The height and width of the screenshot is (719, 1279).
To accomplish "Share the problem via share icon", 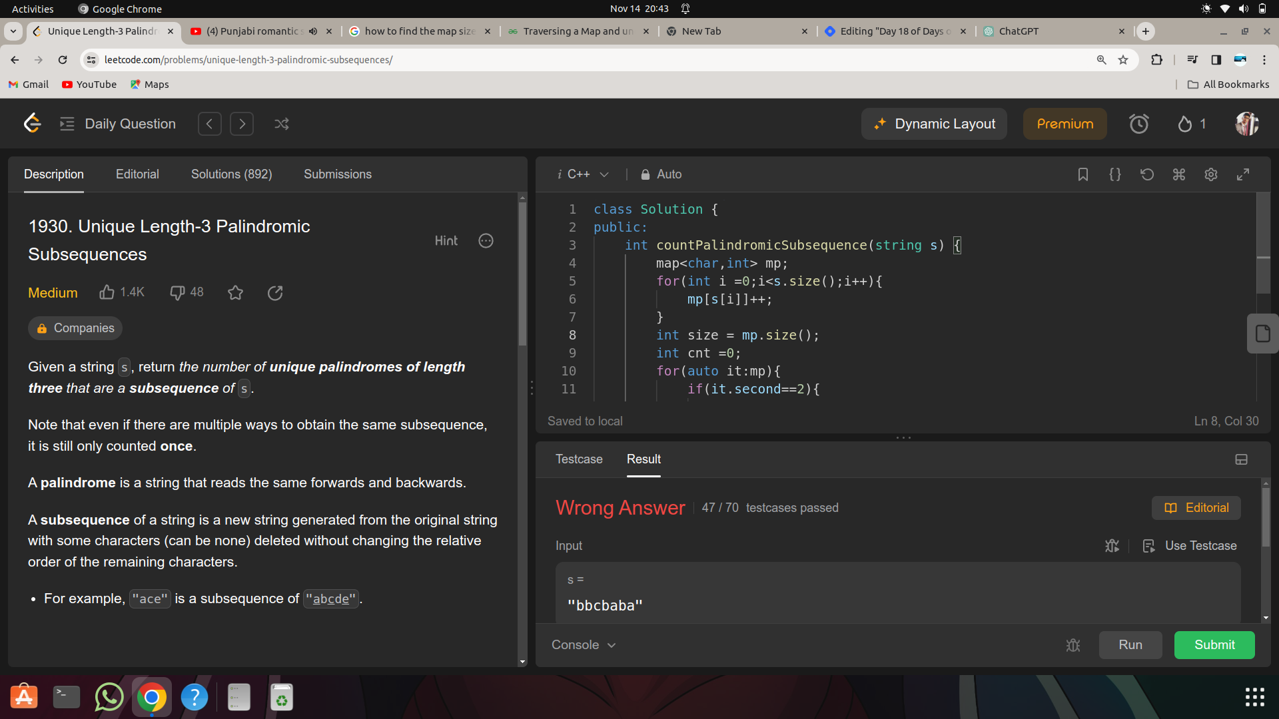I will tap(275, 292).
